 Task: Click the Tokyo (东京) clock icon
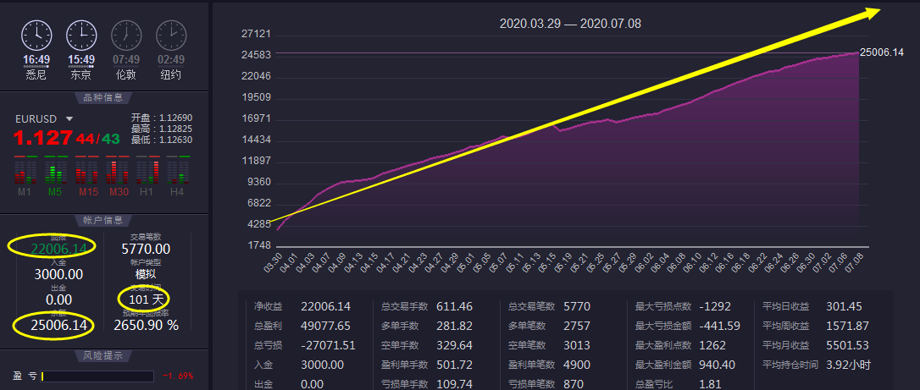(x=81, y=36)
